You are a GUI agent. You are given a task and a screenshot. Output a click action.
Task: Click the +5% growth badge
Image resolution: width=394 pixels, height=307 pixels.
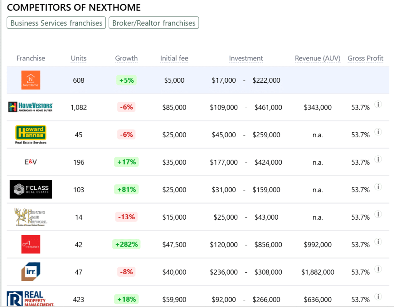pyautogui.click(x=126, y=80)
